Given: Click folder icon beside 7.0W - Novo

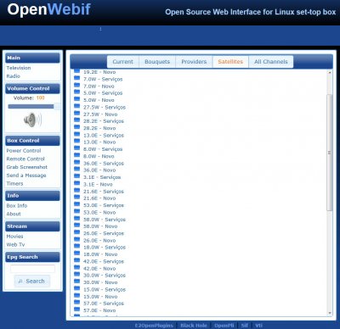Looking at the screenshot, I should pyautogui.click(x=76, y=85).
